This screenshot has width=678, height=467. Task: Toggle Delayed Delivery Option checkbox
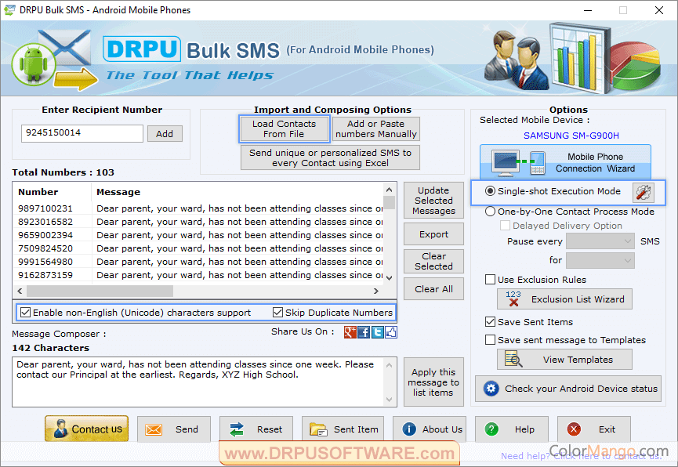505,226
